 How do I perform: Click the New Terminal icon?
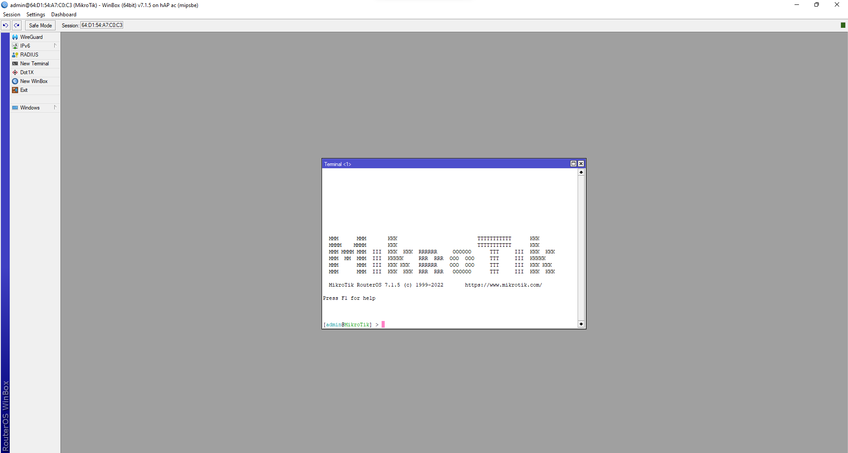[x=15, y=64]
